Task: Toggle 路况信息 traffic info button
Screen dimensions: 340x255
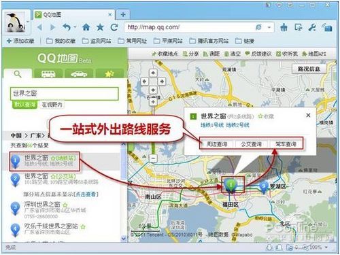Action: (x=309, y=69)
